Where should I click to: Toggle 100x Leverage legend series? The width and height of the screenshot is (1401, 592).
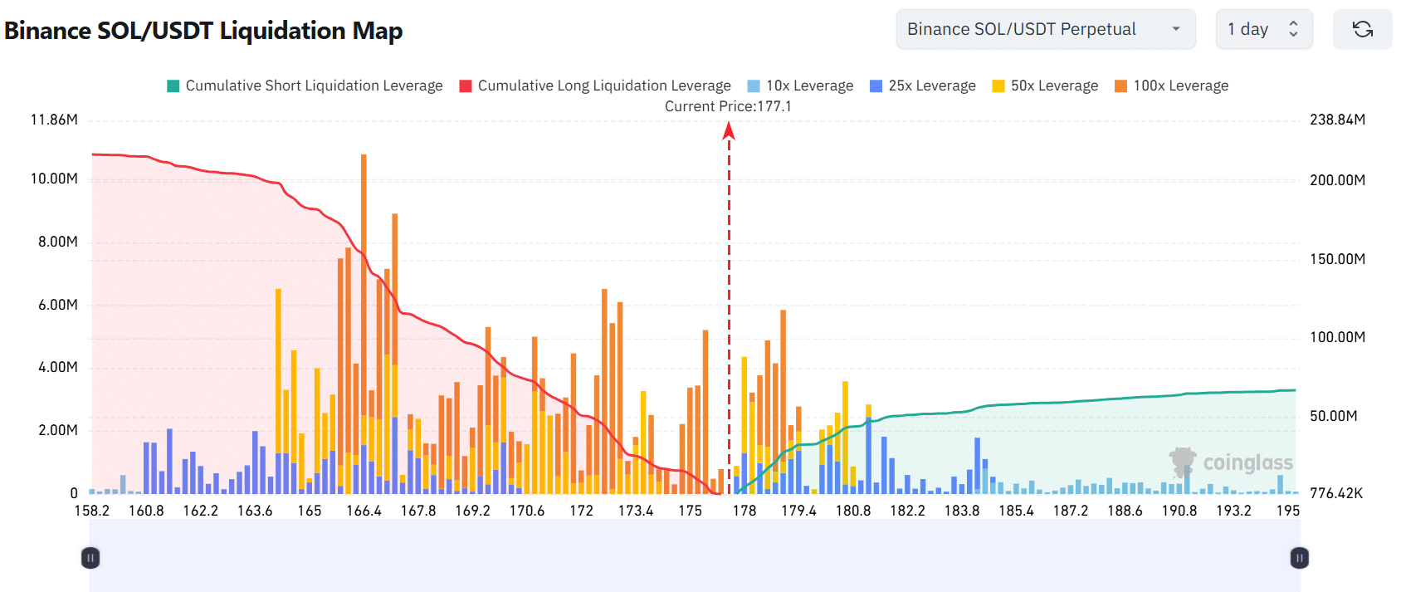click(x=1171, y=86)
